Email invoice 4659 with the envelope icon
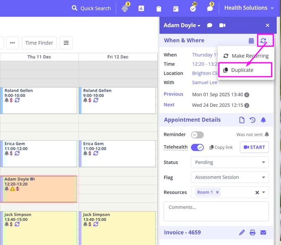The height and width of the screenshot is (245, 281). 263,232
